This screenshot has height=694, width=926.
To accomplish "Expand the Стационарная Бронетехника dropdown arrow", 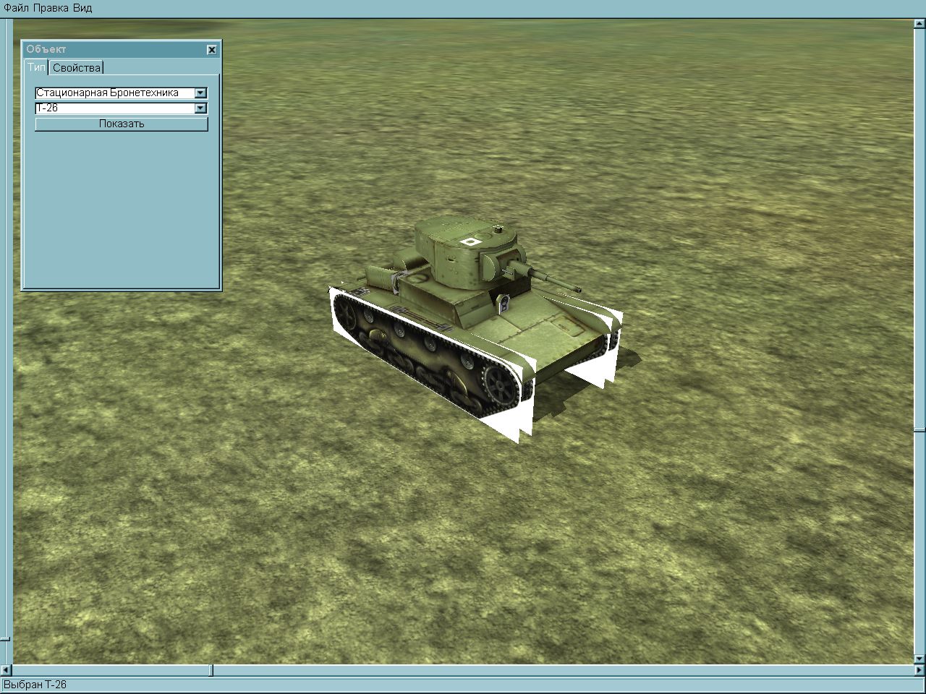I will [201, 93].
